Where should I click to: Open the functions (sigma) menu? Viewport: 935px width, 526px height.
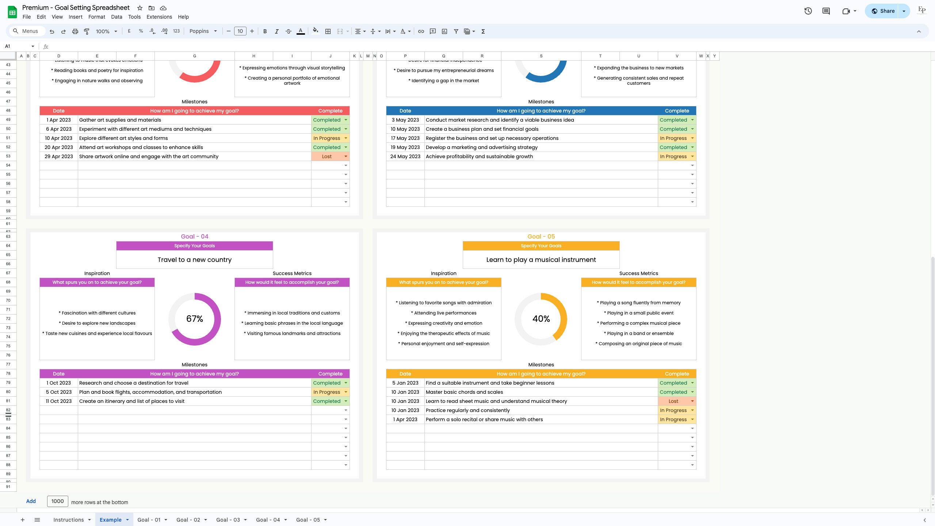(482, 31)
